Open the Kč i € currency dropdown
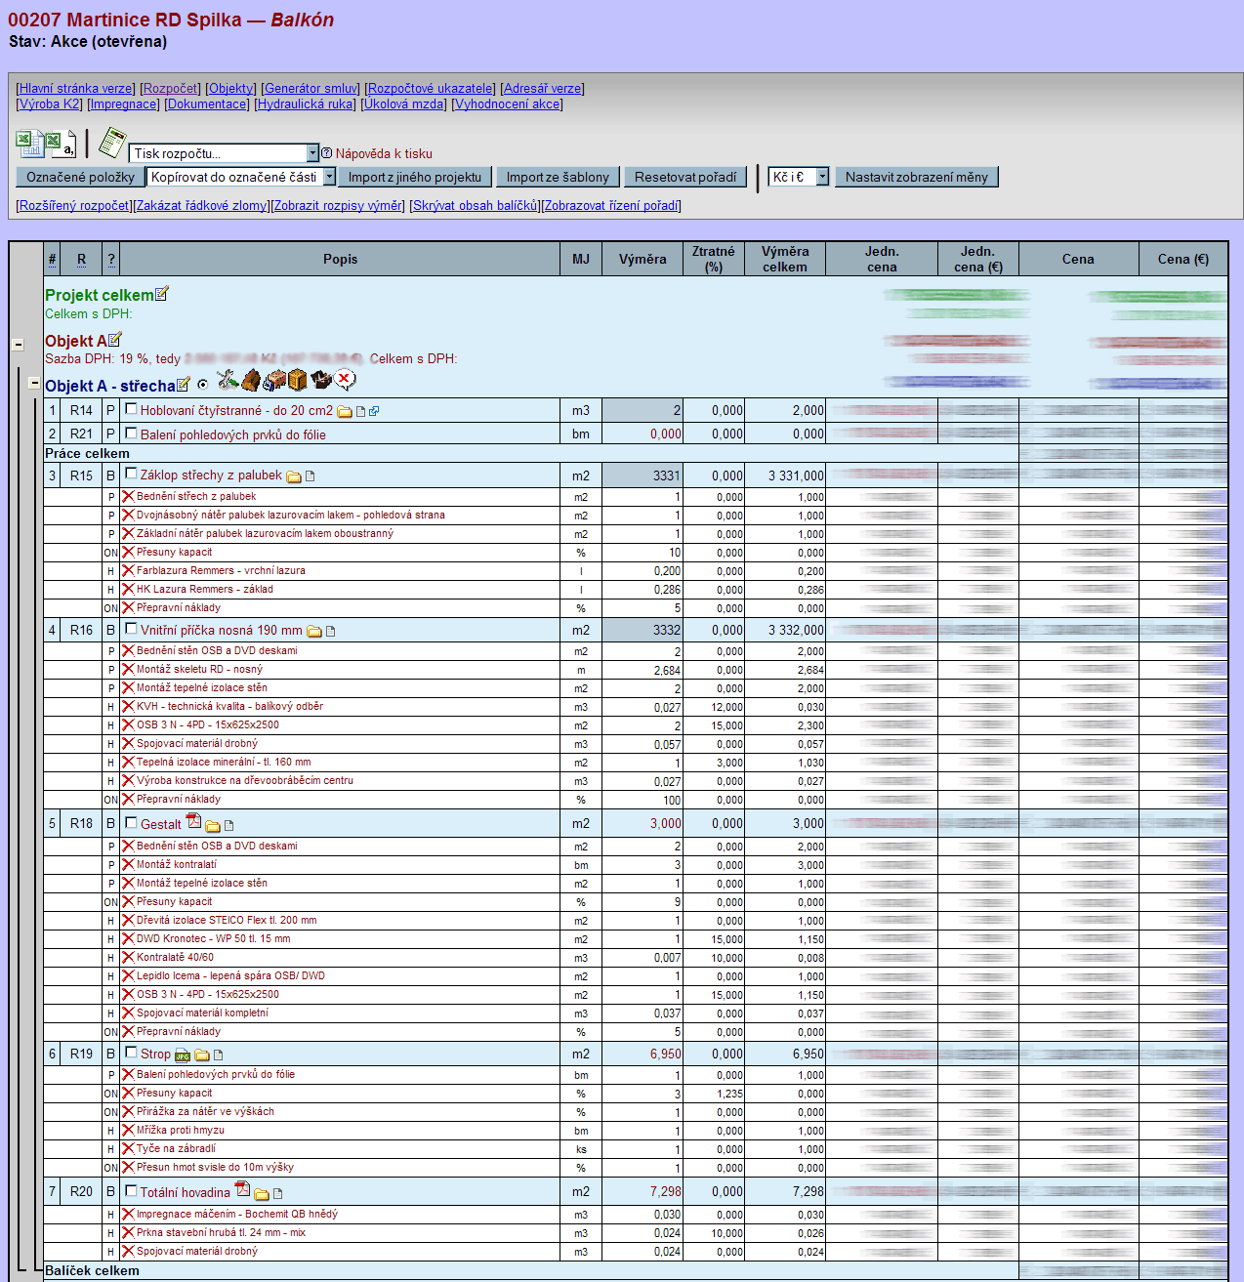The image size is (1244, 1282). tap(798, 177)
